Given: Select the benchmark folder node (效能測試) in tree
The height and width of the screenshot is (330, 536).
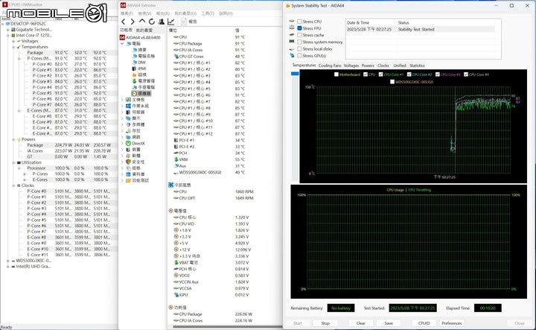Looking at the screenshot, I should [x=137, y=180].
